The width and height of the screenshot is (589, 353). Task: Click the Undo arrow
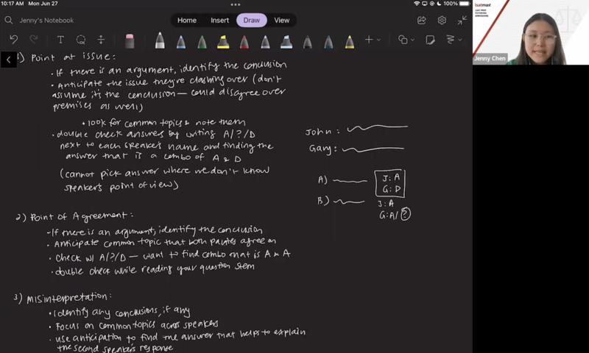coord(14,40)
